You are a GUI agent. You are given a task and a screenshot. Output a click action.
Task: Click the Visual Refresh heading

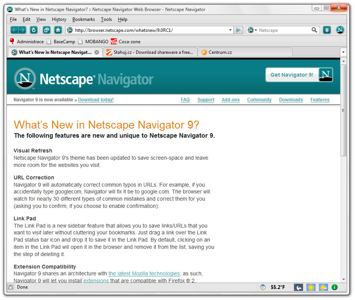[x=33, y=151]
